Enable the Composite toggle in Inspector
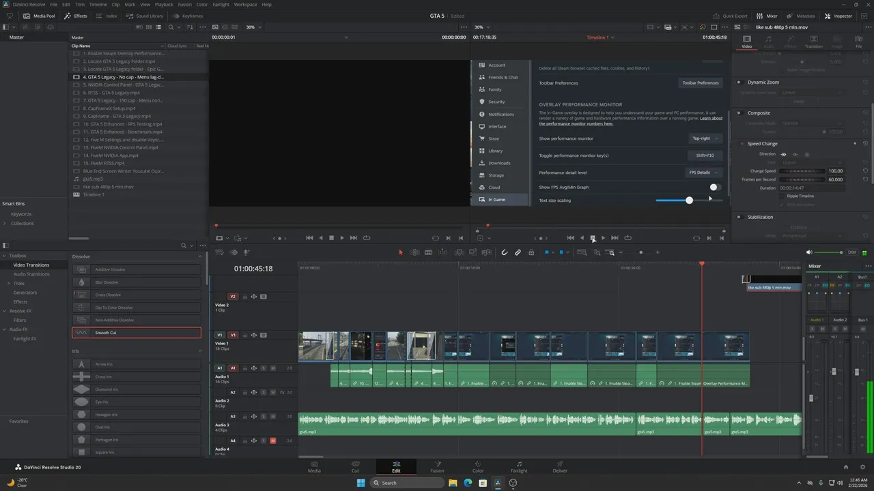This screenshot has height=491, width=874. (x=739, y=113)
